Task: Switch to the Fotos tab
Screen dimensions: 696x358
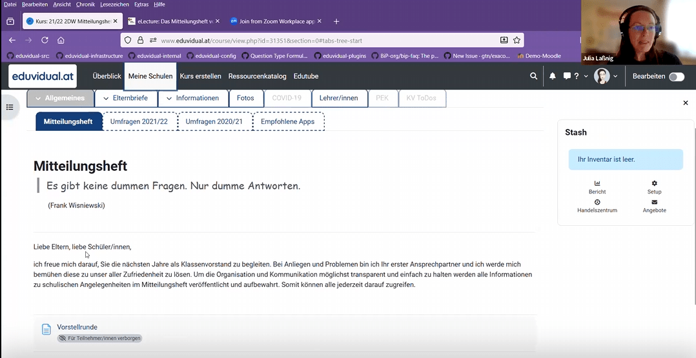Action: click(245, 99)
